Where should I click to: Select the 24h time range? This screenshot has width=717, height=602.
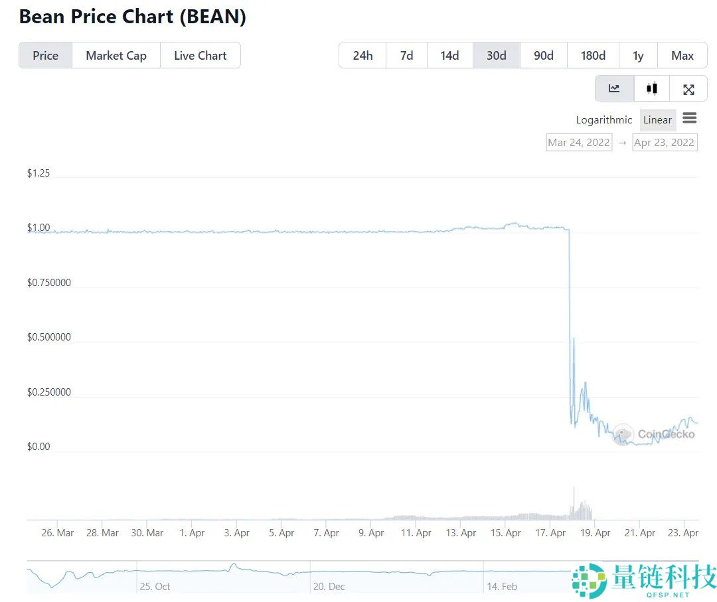[x=362, y=56]
